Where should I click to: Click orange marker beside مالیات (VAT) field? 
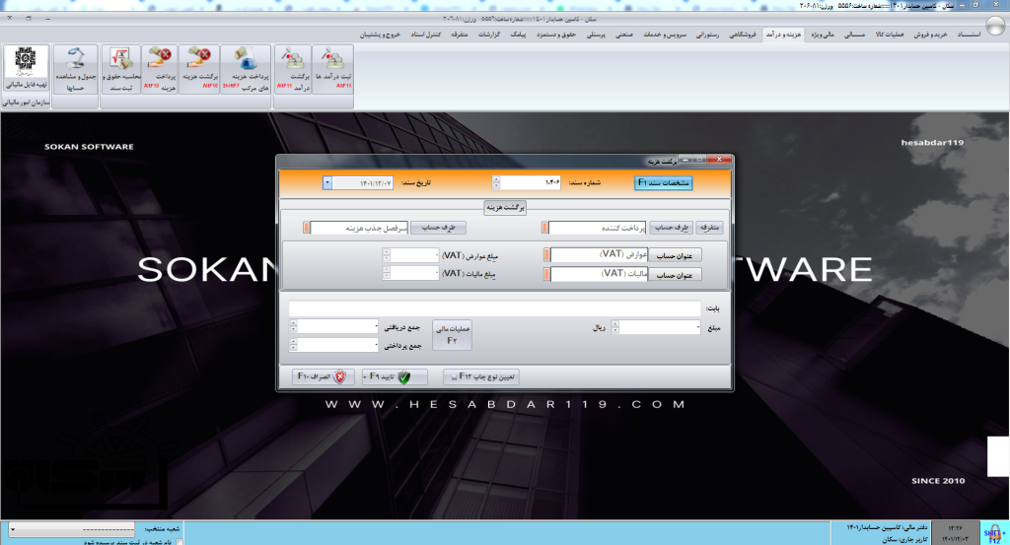546,274
